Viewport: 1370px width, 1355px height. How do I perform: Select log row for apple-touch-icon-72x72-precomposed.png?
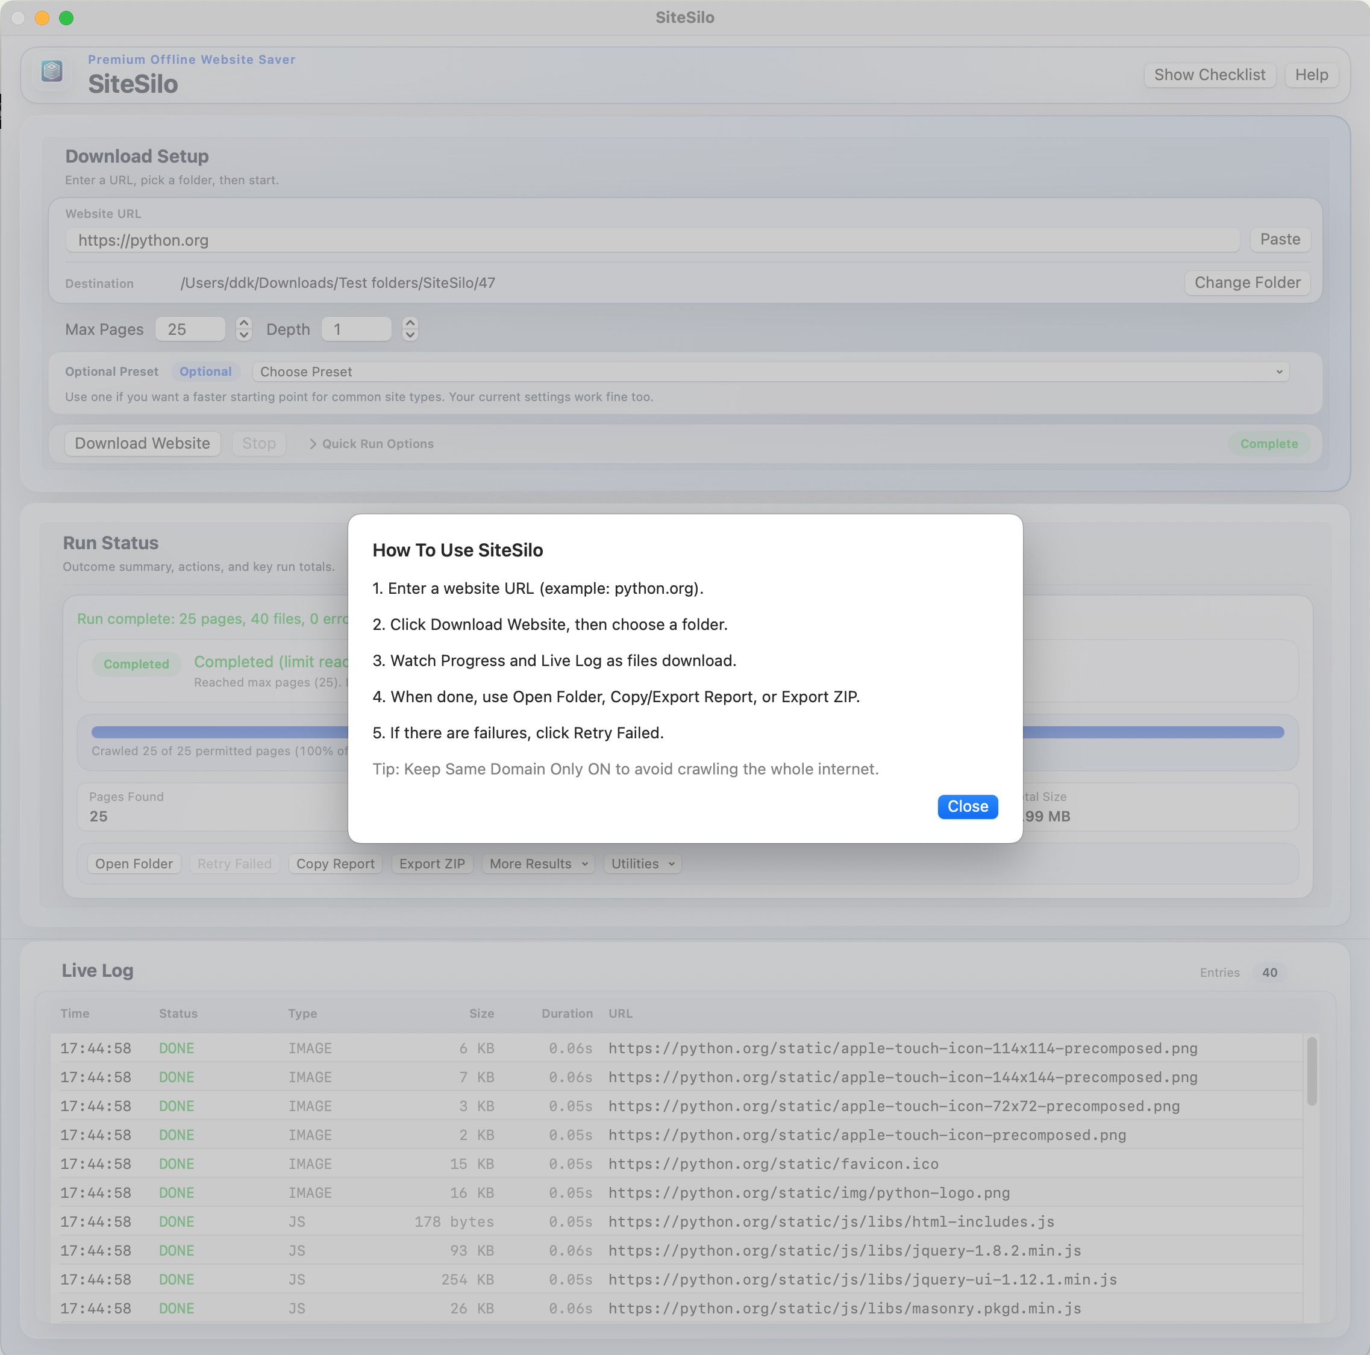(677, 1106)
